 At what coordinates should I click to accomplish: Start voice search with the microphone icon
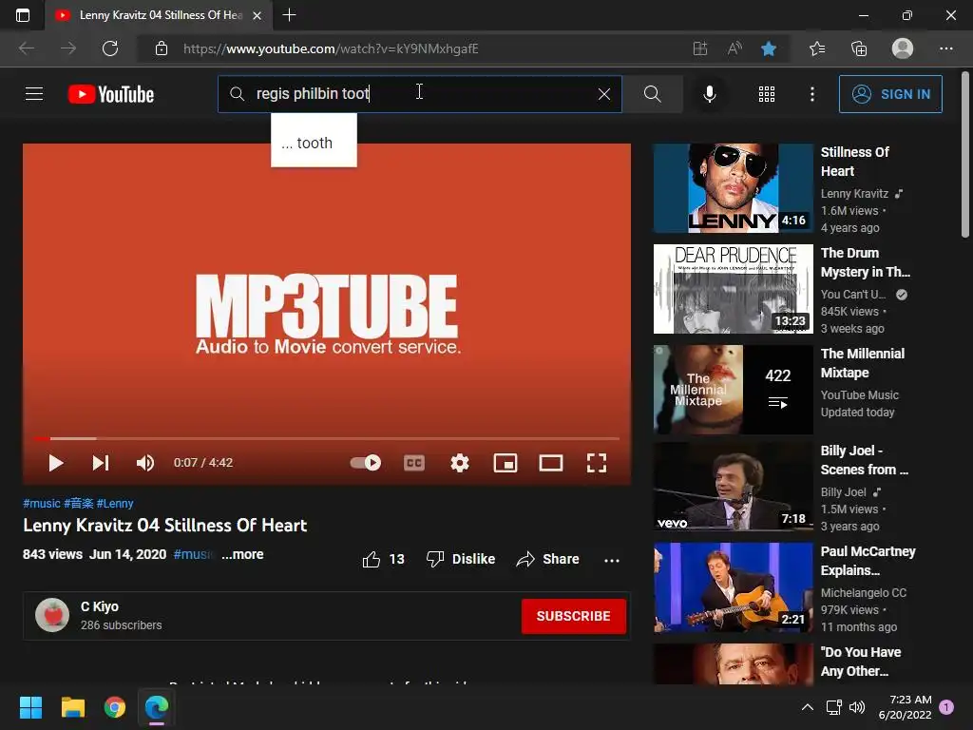click(710, 94)
